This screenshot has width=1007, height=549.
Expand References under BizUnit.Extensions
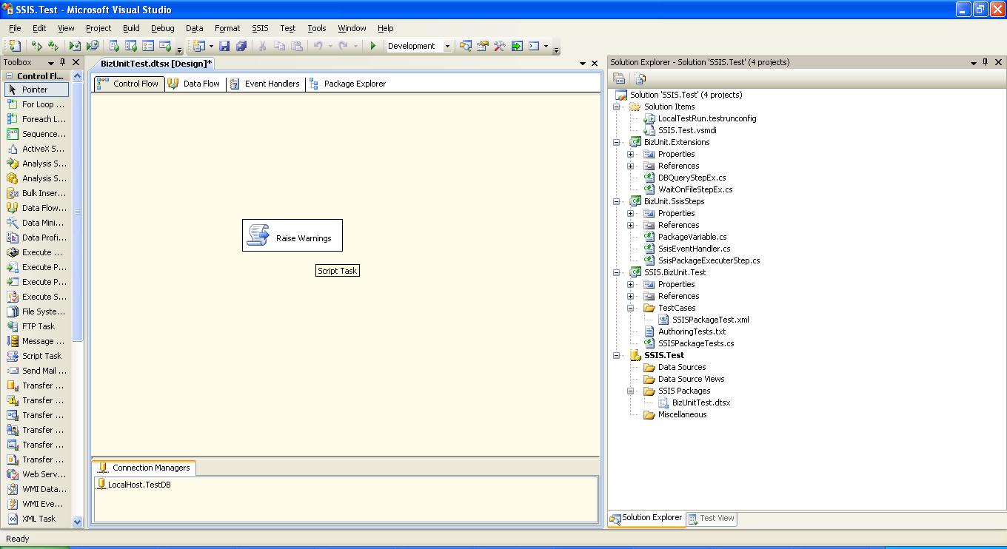[x=629, y=166]
